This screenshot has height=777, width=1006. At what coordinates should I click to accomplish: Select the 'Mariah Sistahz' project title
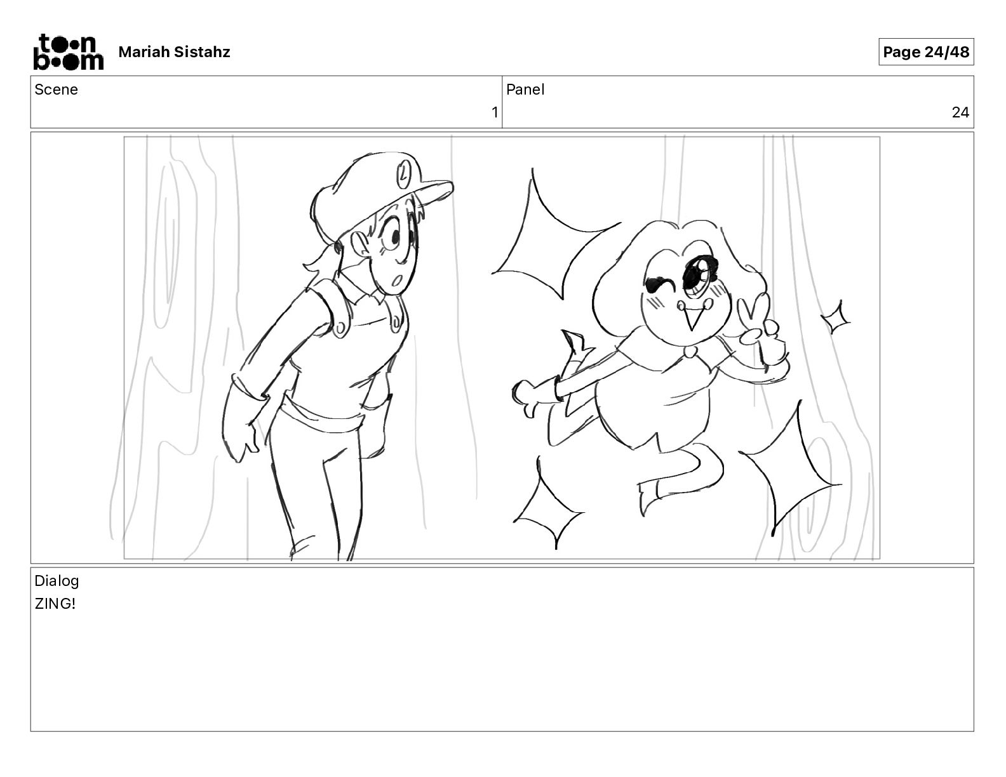(174, 52)
